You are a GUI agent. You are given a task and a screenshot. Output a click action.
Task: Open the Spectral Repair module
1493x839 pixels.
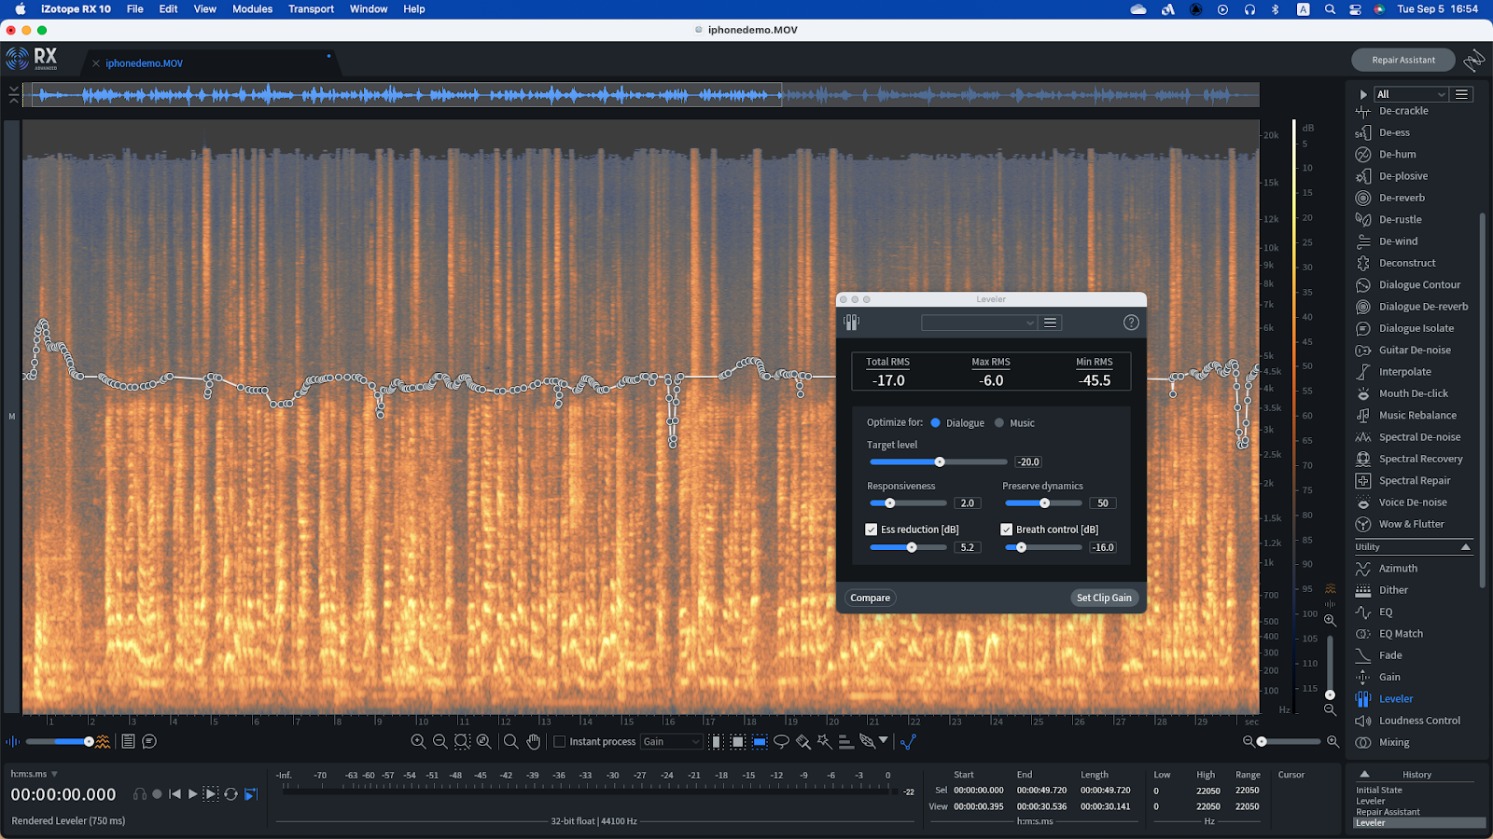tap(1415, 481)
